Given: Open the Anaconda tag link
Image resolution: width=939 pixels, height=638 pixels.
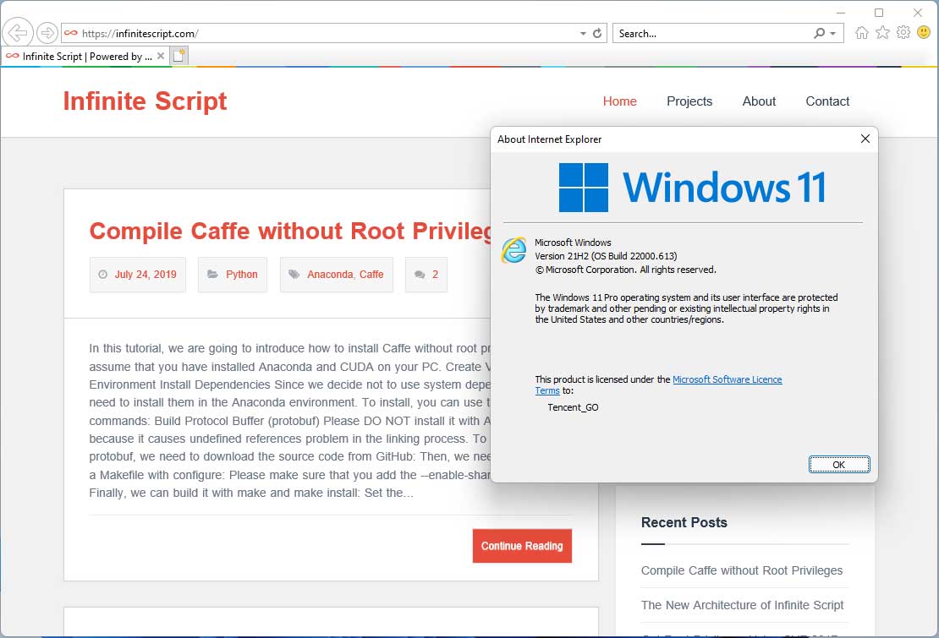Looking at the screenshot, I should [x=330, y=275].
